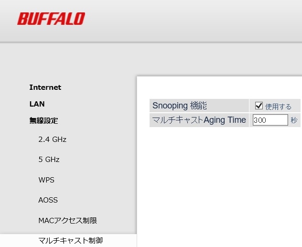The width and height of the screenshot is (302, 247).
Task: Click the マルチキャストAging Time row label
Action: click(x=199, y=120)
